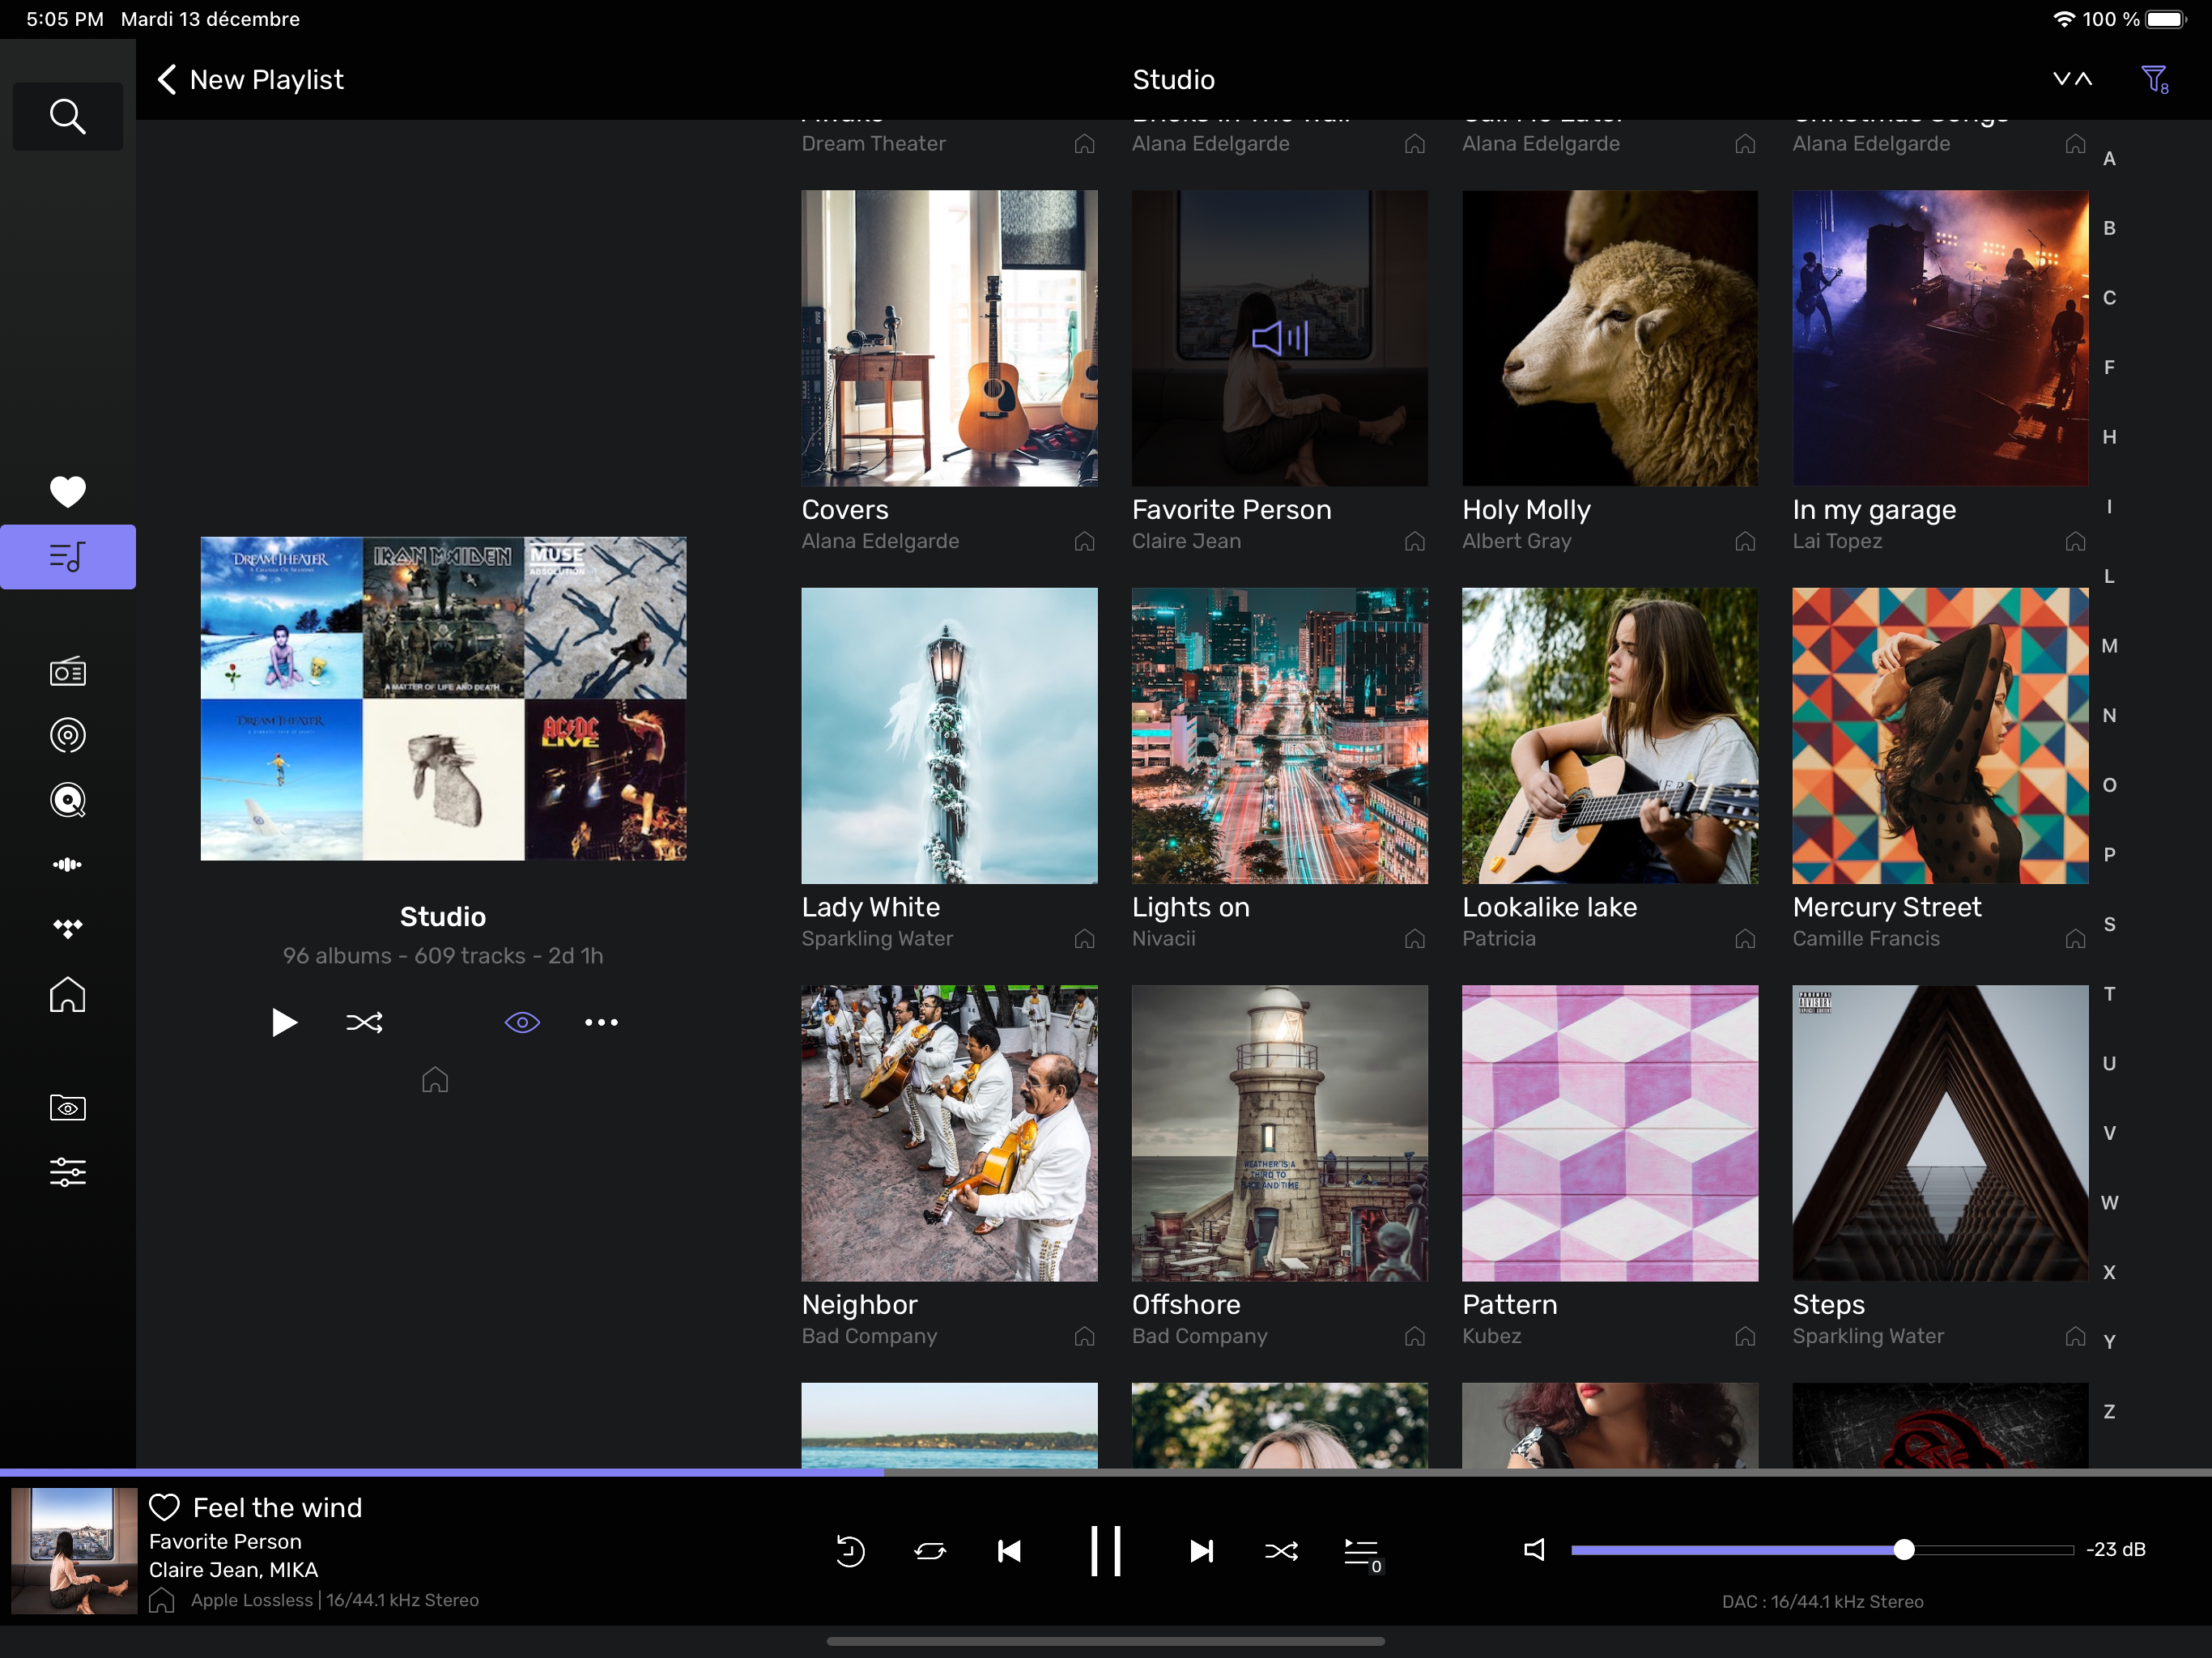Click the home icon below Studio controls
2212x1658 pixels.
tap(434, 1080)
